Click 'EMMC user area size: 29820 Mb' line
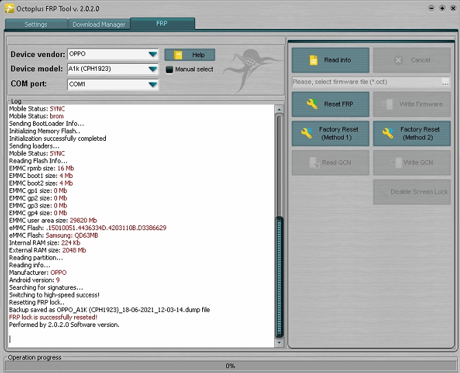 [53, 221]
